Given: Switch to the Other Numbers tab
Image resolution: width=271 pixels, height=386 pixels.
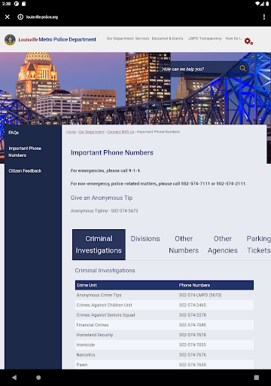Looking at the screenshot, I should pyautogui.click(x=184, y=244).
